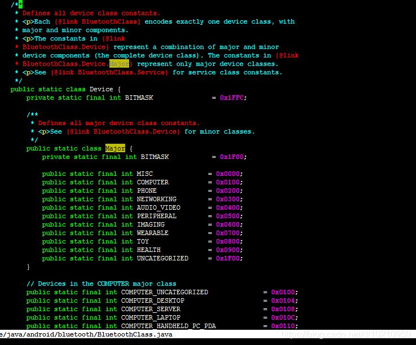Click the value 0x0200
This screenshot has height=345, width=416.
(228, 191)
